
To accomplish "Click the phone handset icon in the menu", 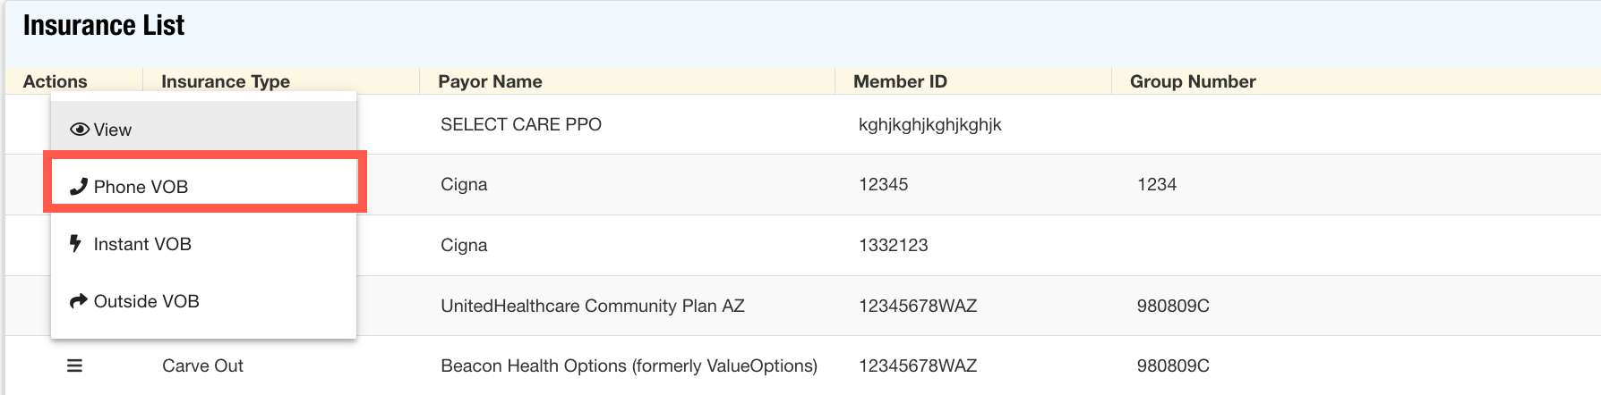I will (x=79, y=187).
